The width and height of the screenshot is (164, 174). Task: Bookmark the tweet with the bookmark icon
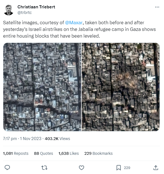point(119,168)
